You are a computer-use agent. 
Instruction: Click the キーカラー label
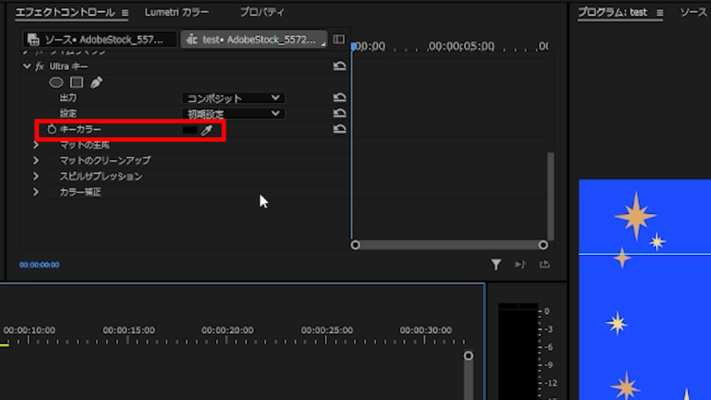(x=81, y=129)
